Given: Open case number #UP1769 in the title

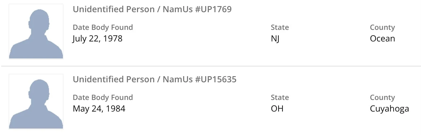Looking at the screenshot, I should 213,9.
